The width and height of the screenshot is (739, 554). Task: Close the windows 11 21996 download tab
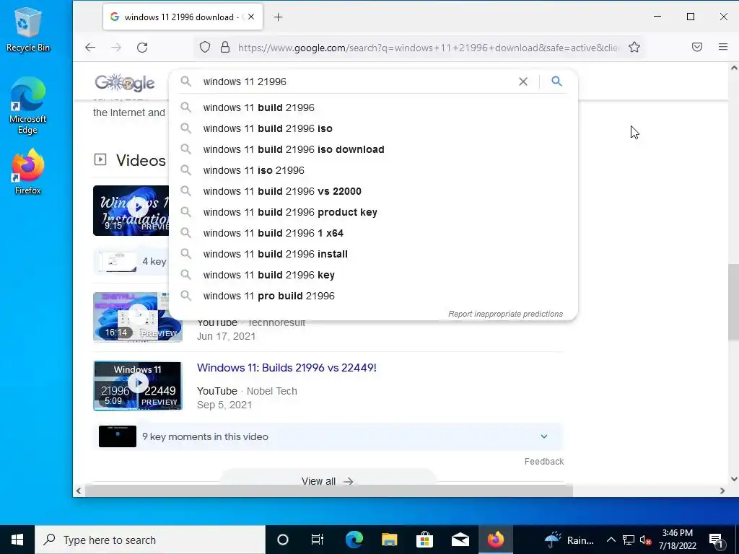coord(251,17)
